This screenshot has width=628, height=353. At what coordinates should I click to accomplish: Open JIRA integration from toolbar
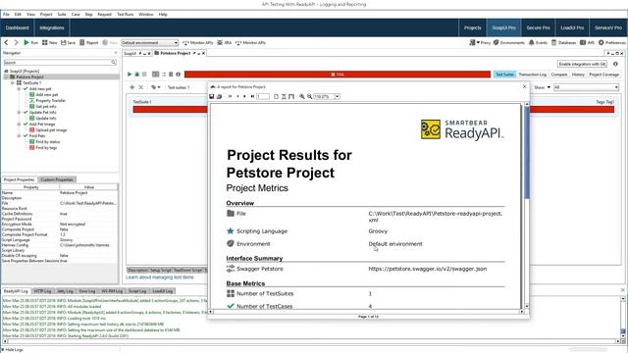click(225, 42)
